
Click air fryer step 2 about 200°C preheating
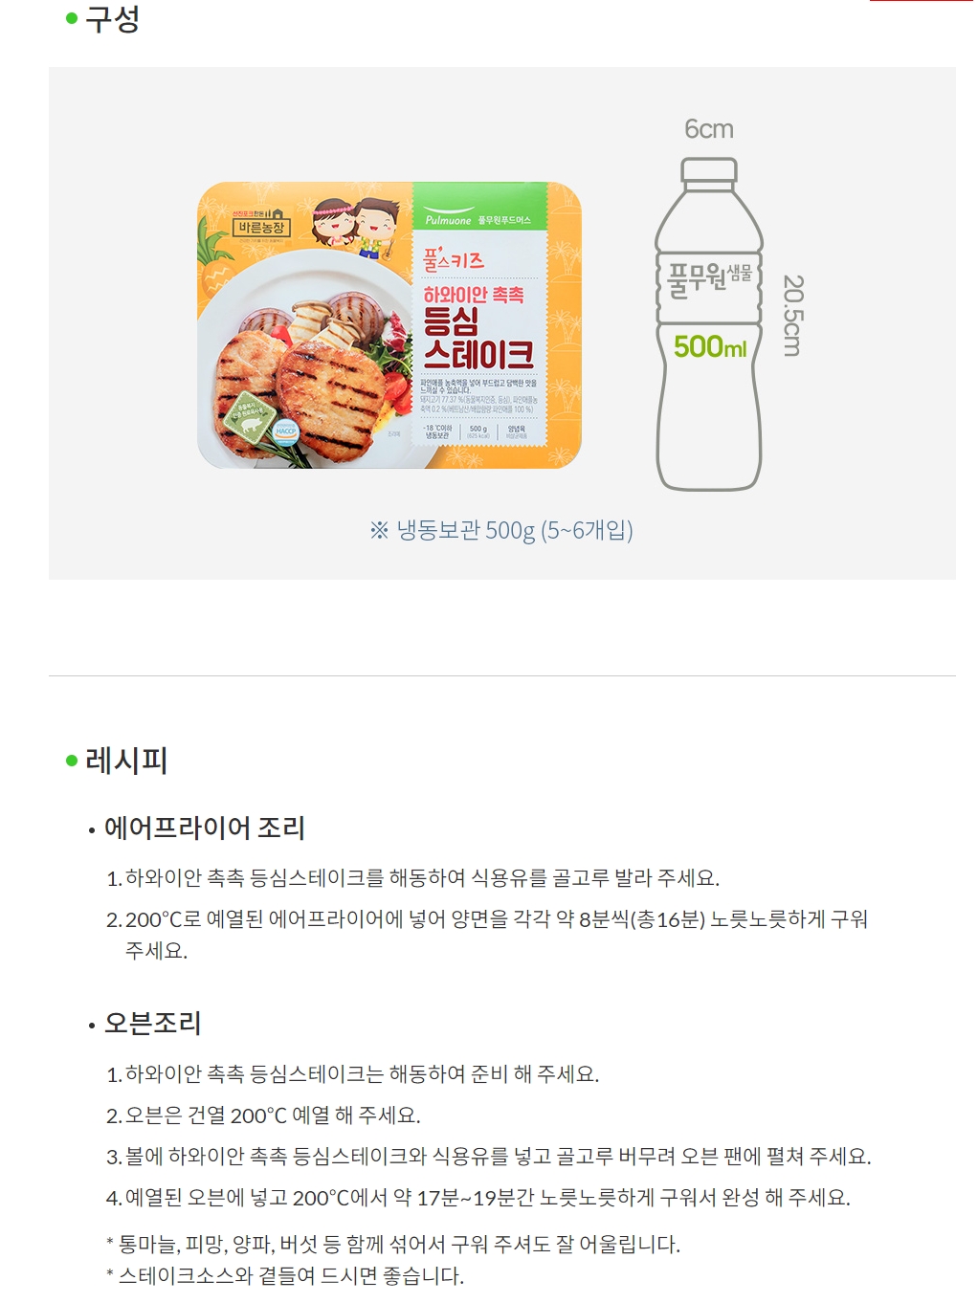pyautogui.click(x=487, y=935)
